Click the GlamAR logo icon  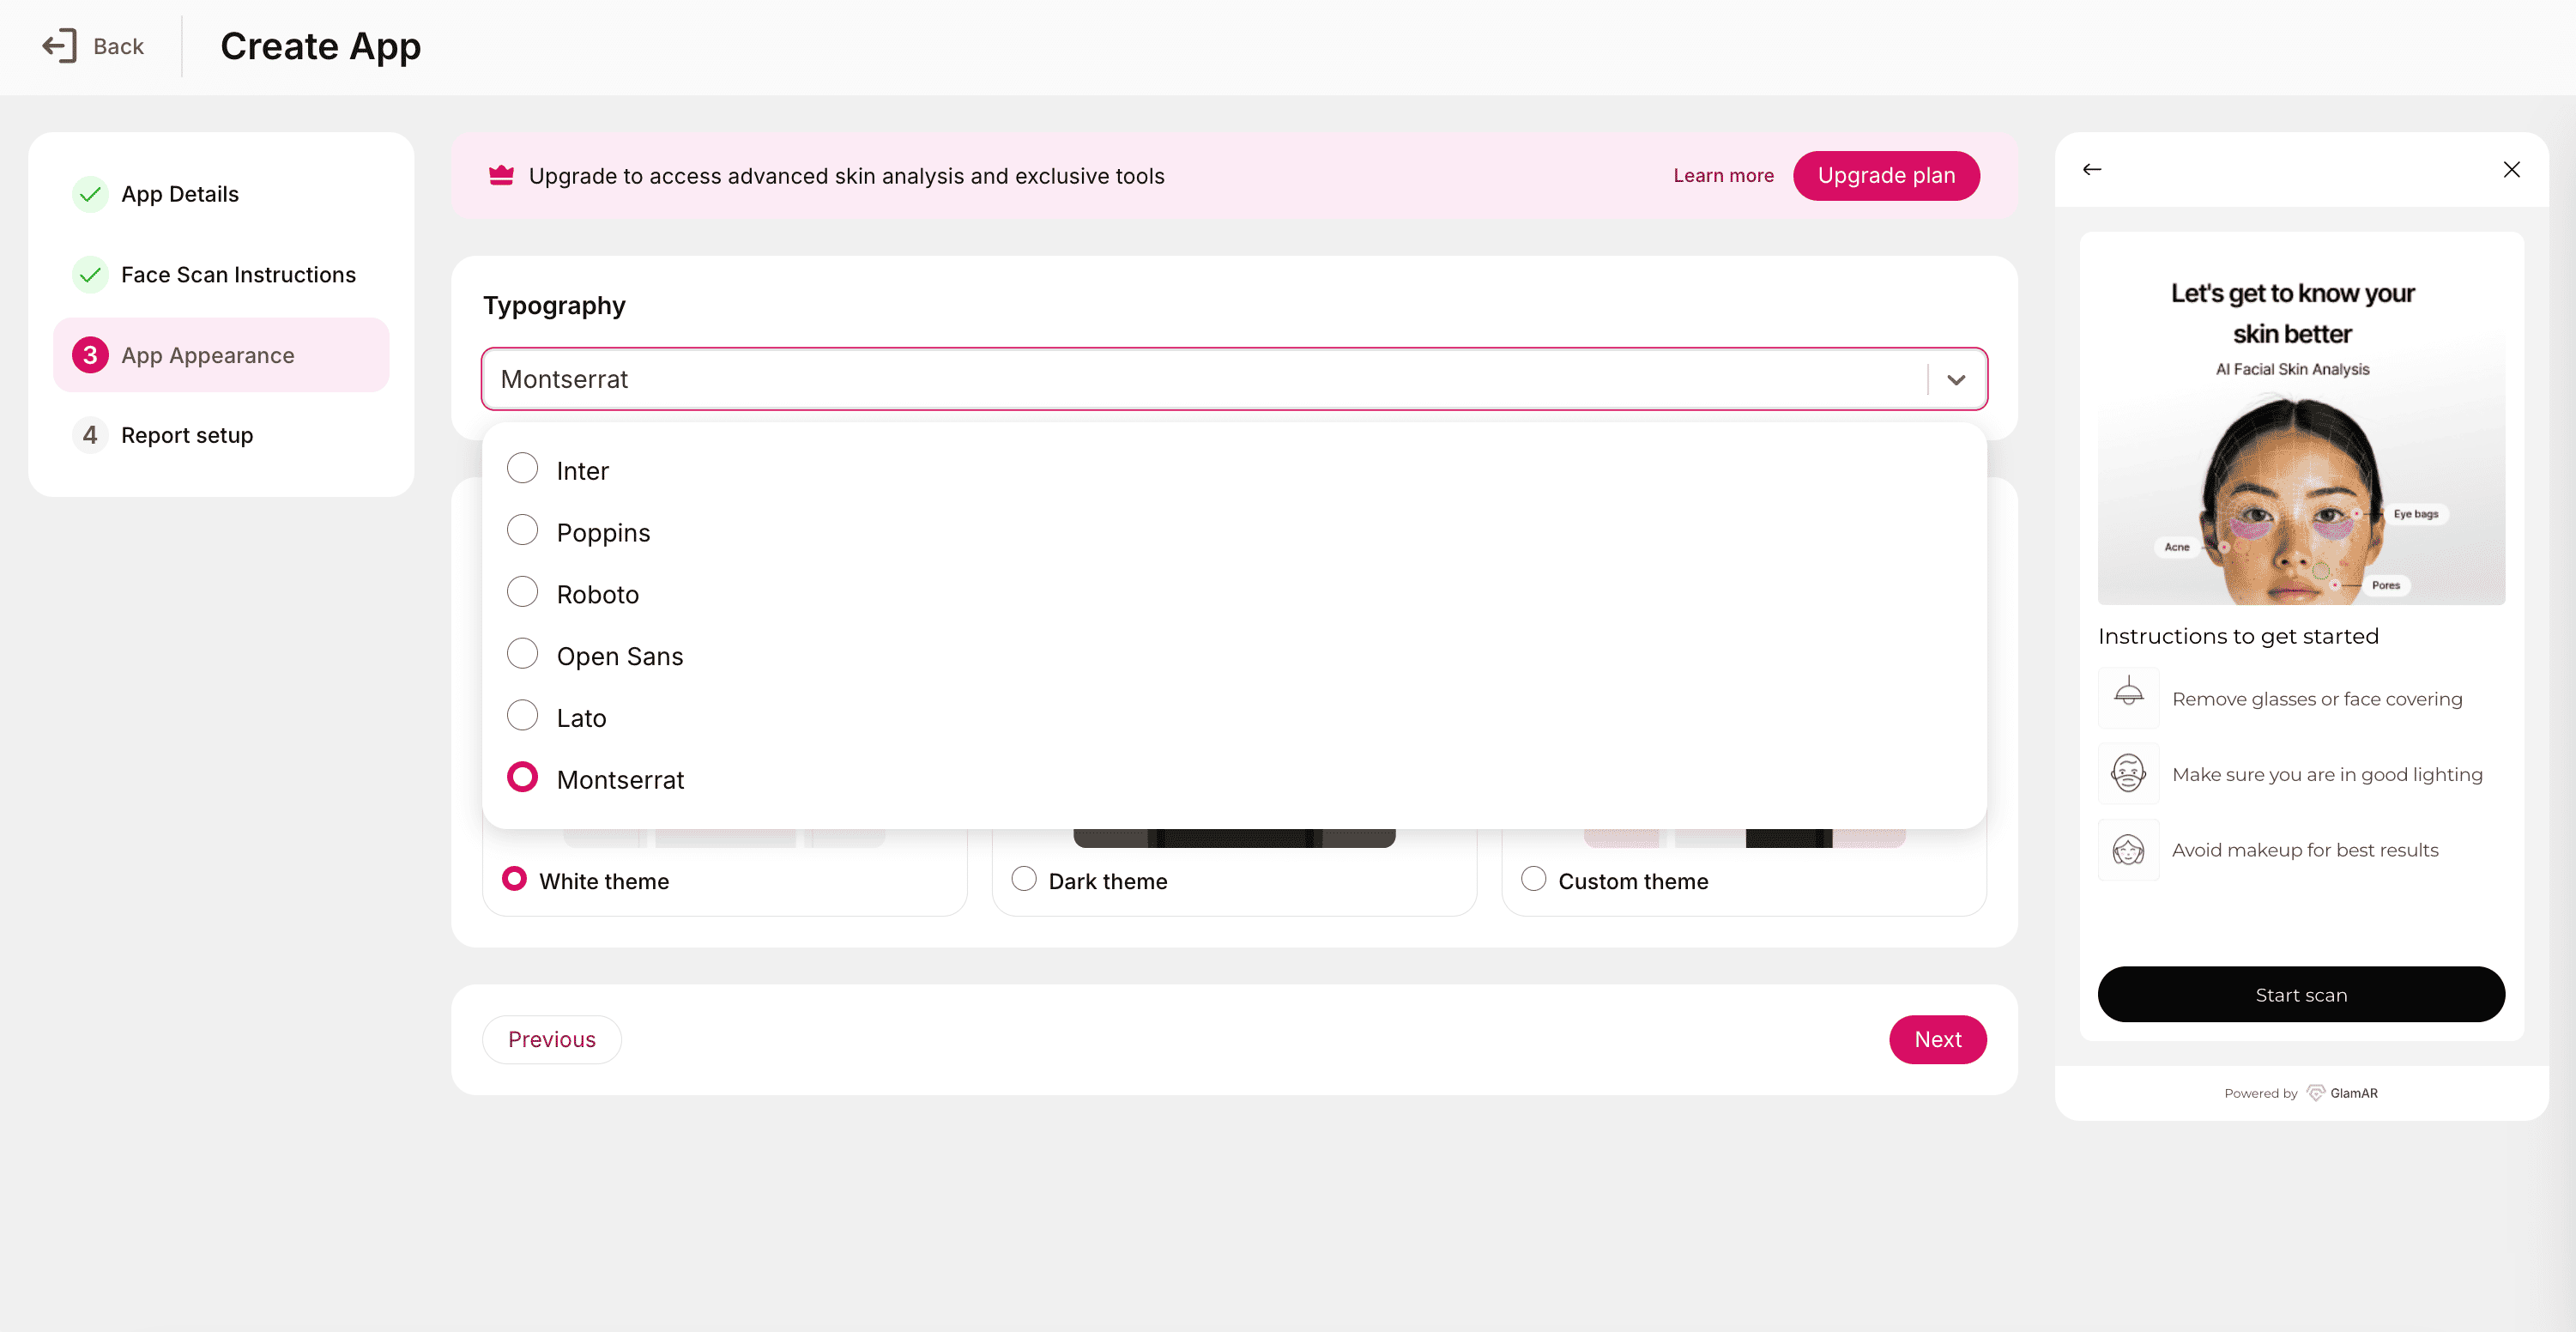(x=2315, y=1093)
